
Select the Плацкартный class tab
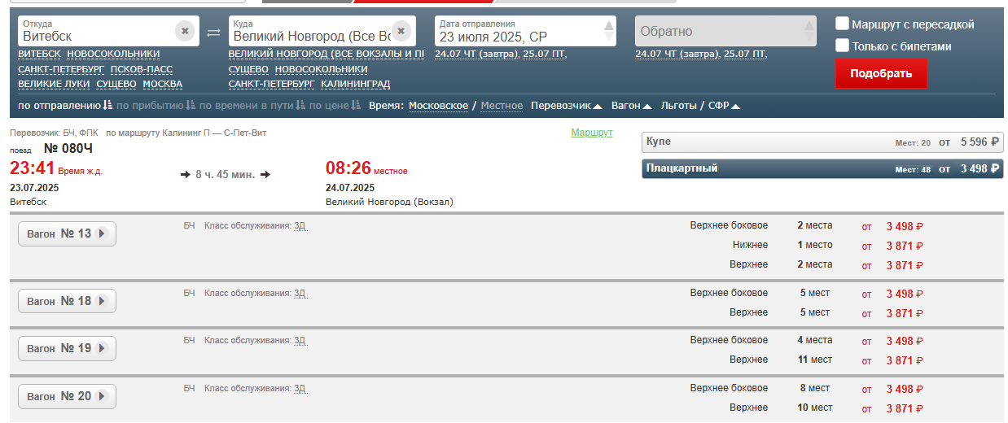[x=822, y=168]
